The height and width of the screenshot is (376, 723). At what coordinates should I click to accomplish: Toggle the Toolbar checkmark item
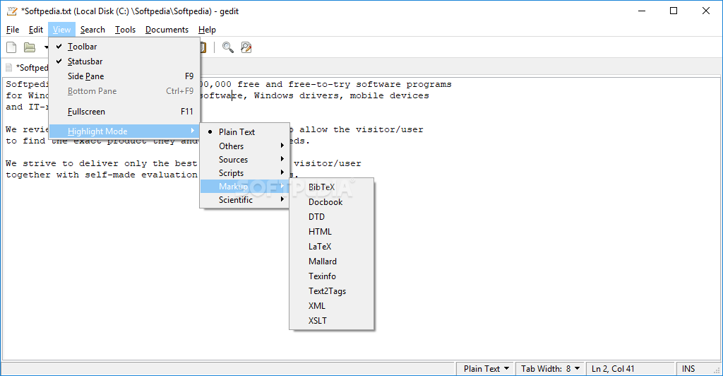[x=124, y=47]
